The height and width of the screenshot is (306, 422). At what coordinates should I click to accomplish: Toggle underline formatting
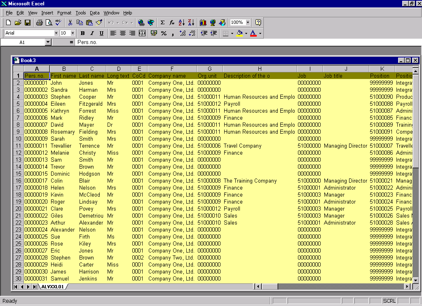point(101,33)
